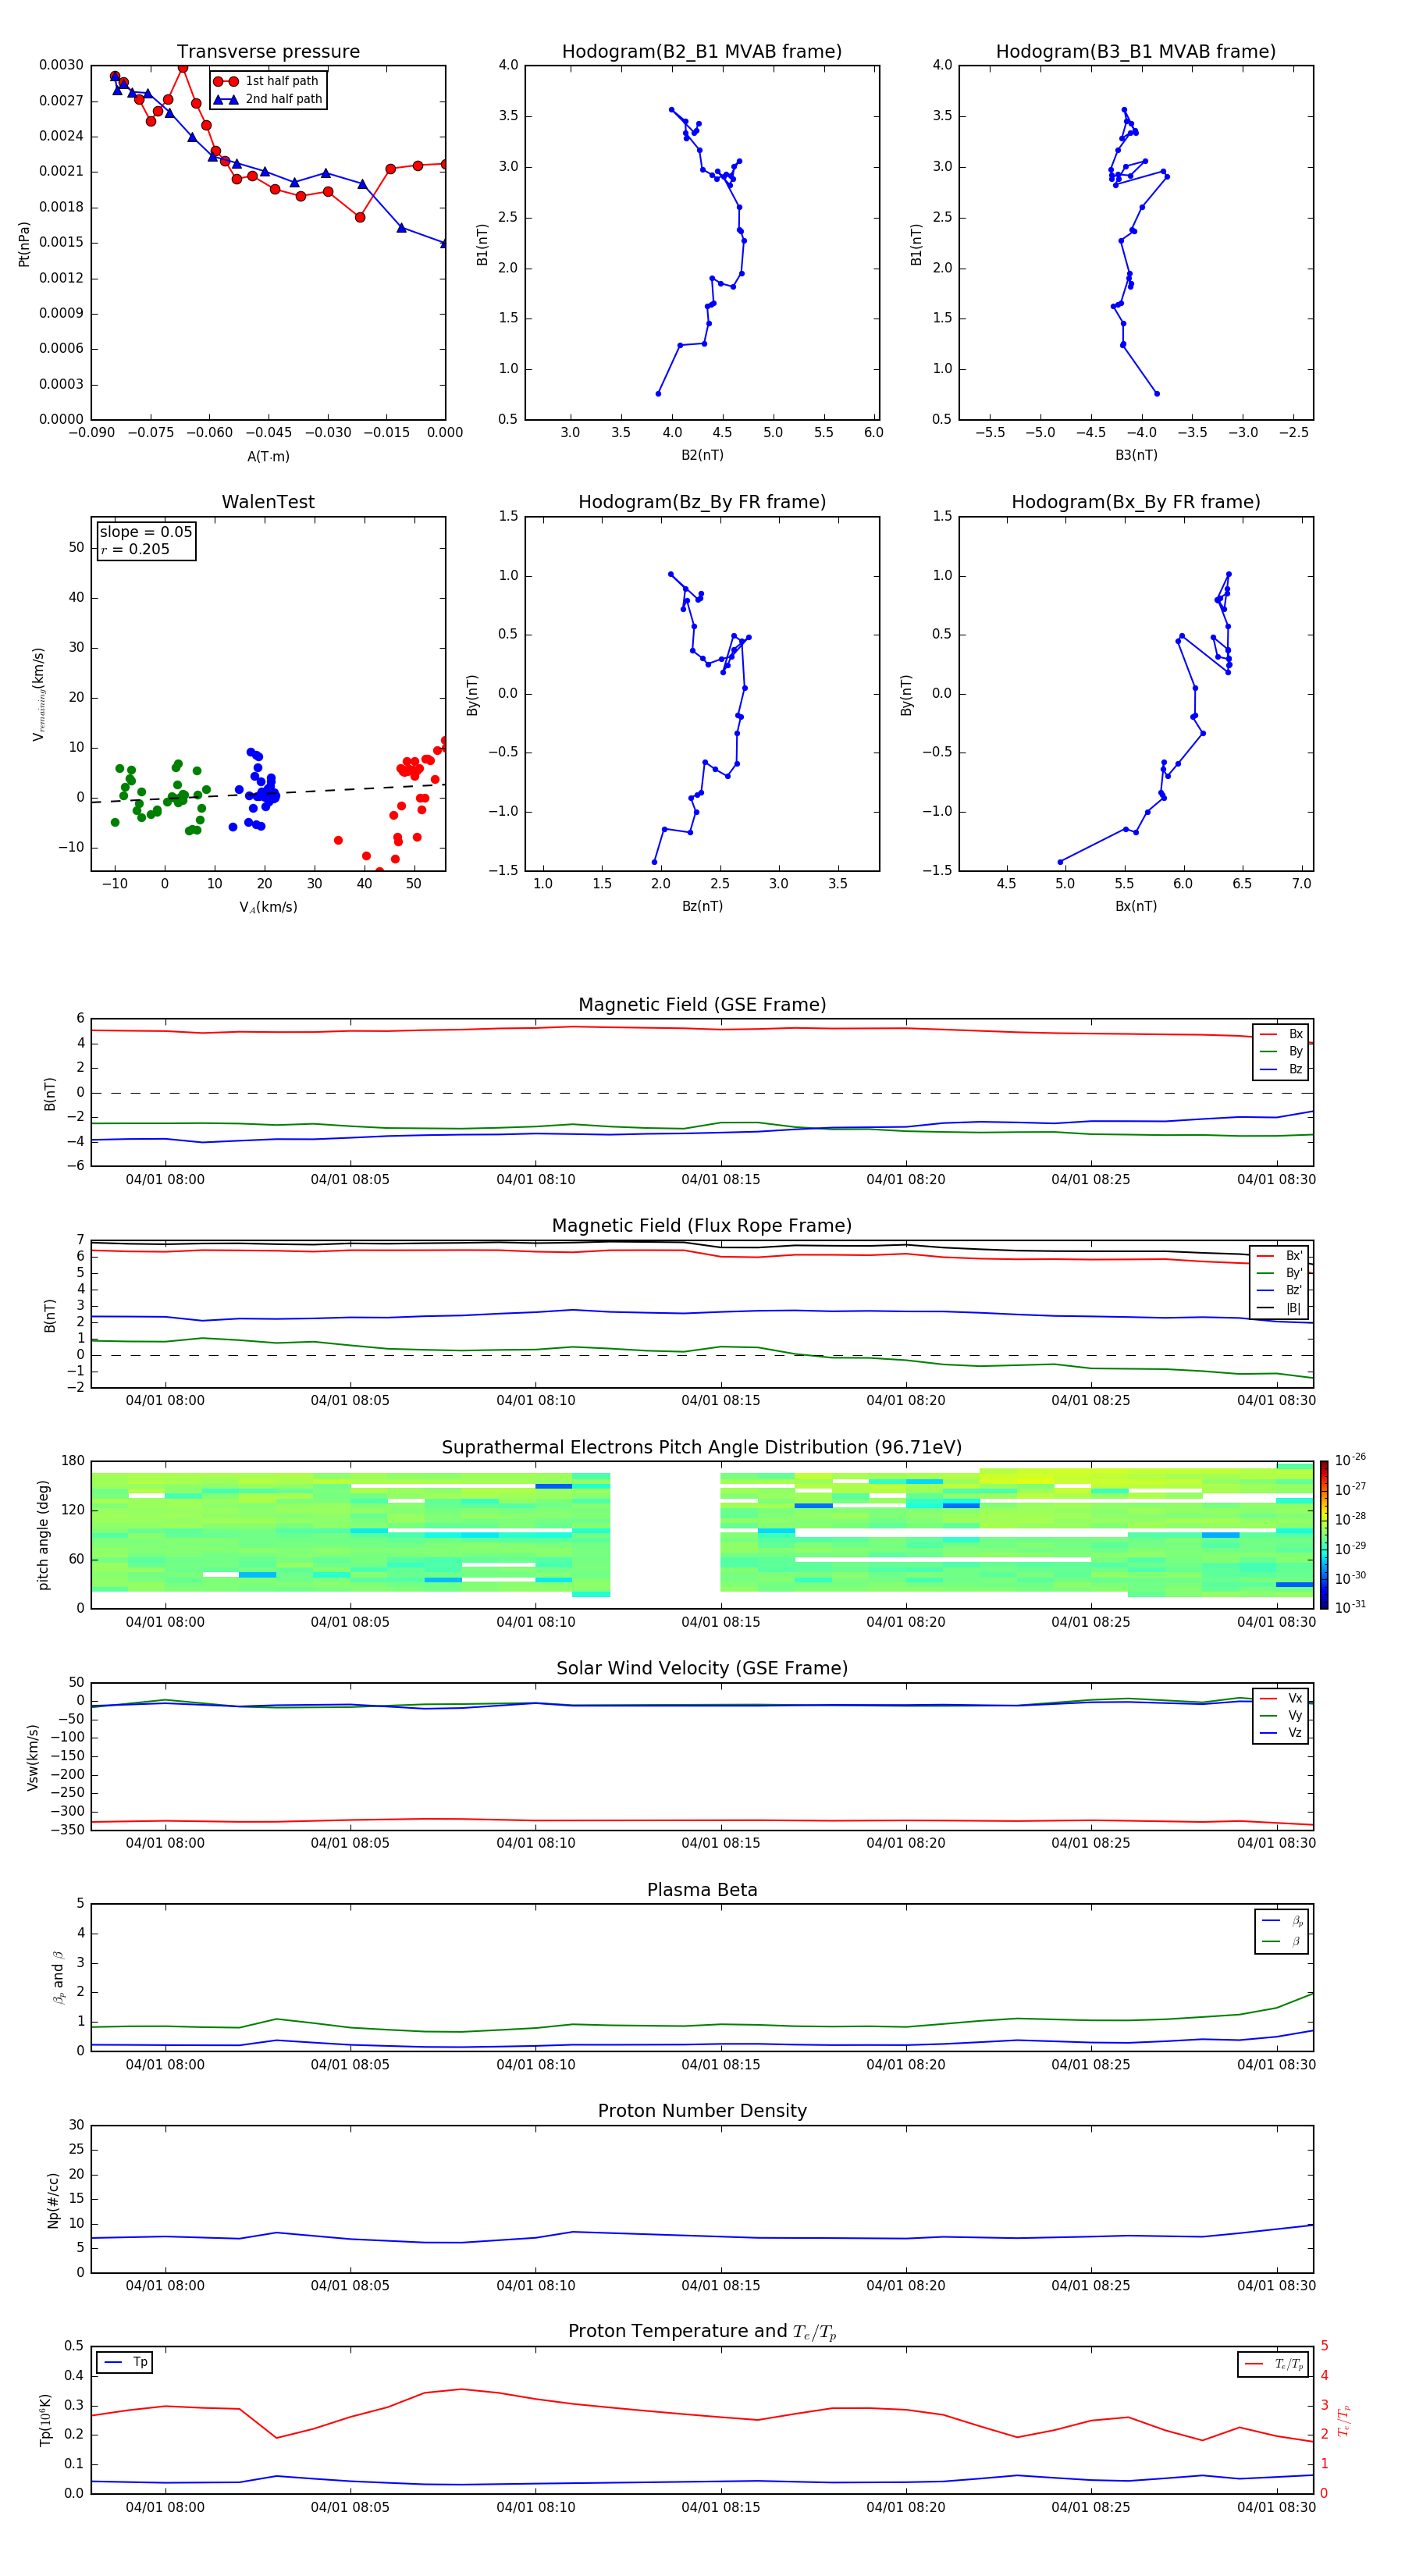
Task: Click the "Solar Wind Velocity (GSE Frame)" title
Action: [x=702, y=1669]
